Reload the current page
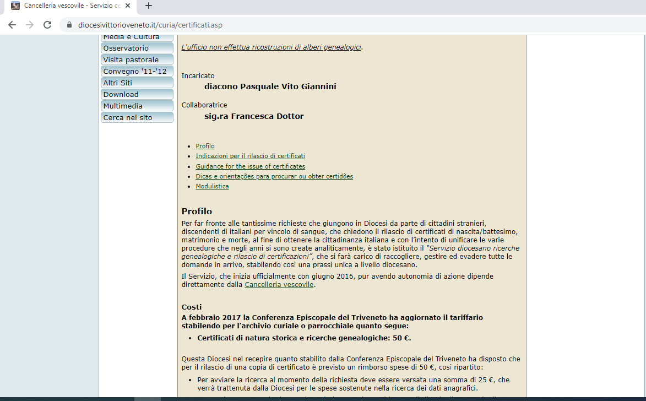Screen dimensions: 646x401 click(47, 25)
